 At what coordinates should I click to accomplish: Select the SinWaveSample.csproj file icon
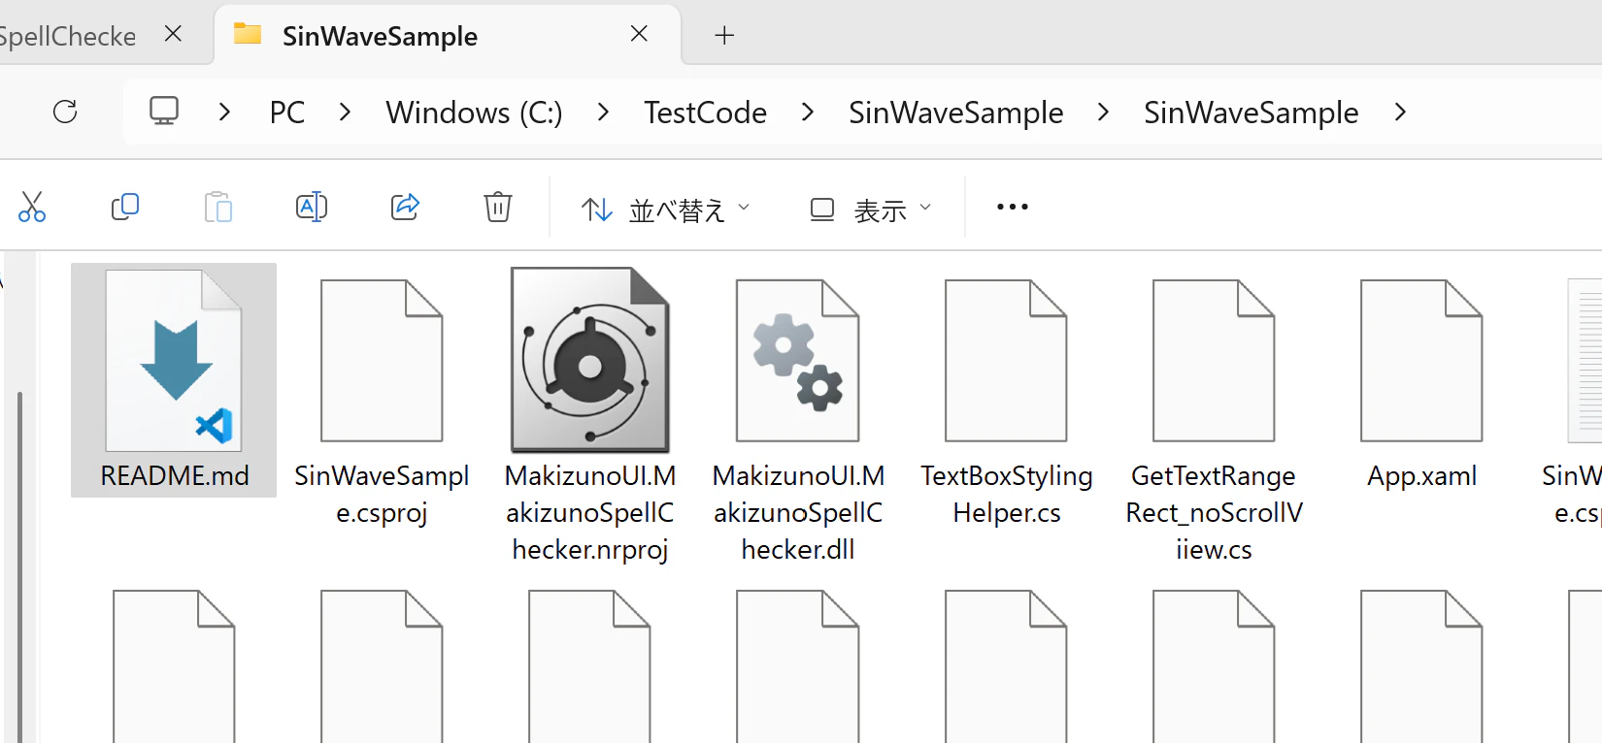click(x=382, y=361)
